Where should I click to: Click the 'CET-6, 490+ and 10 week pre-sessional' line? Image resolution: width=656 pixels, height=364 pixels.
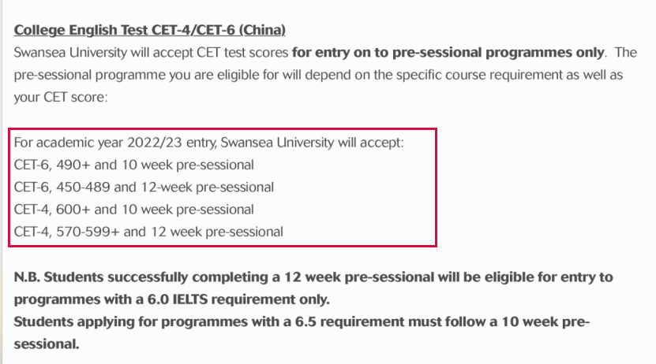[134, 165]
